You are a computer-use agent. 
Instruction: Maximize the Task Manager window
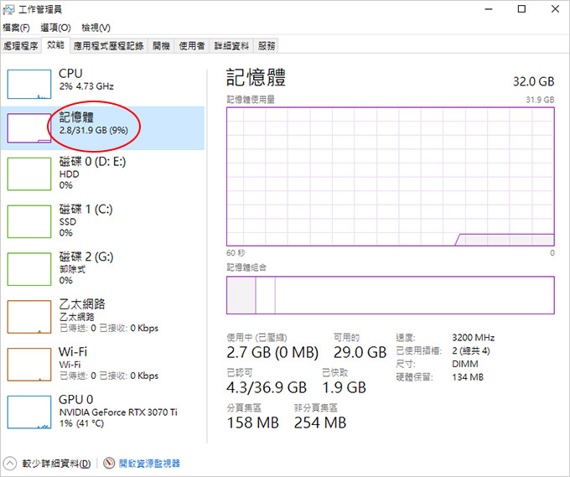(x=521, y=9)
